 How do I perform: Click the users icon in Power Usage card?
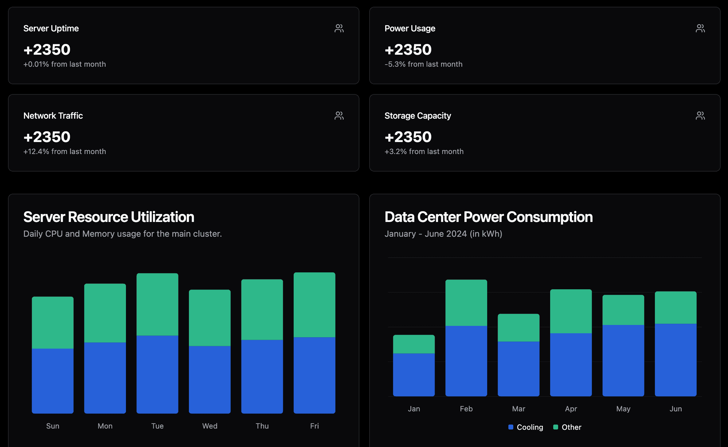click(700, 28)
